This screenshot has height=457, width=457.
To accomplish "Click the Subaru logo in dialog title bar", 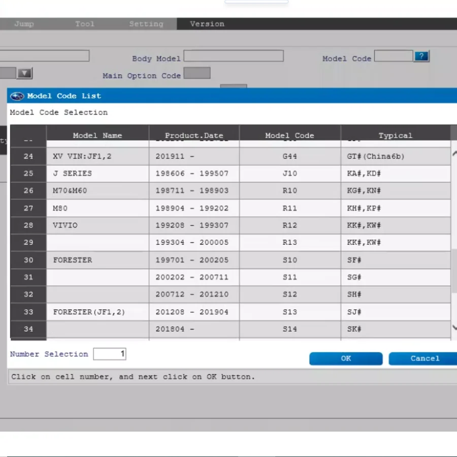I will (17, 96).
